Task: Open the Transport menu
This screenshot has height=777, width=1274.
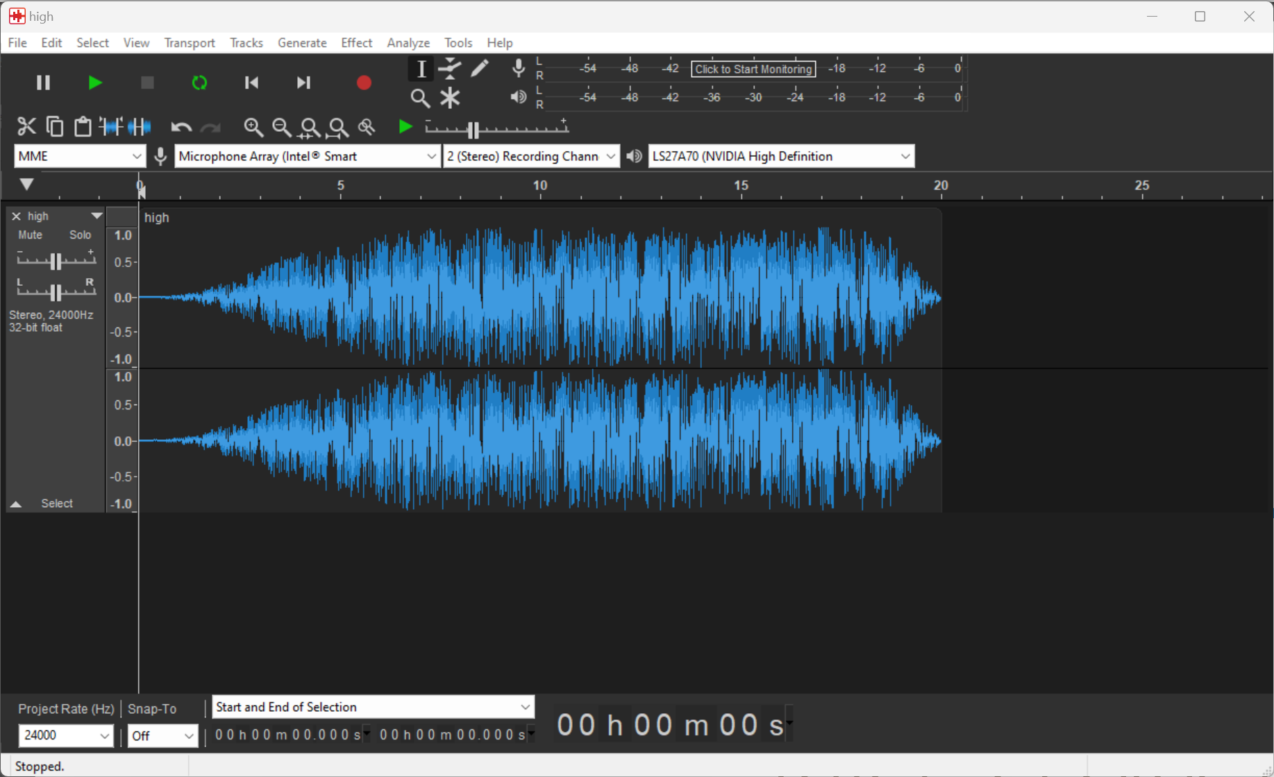Action: [x=190, y=43]
